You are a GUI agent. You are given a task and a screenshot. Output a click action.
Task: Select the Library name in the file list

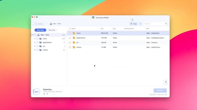tap(79, 47)
